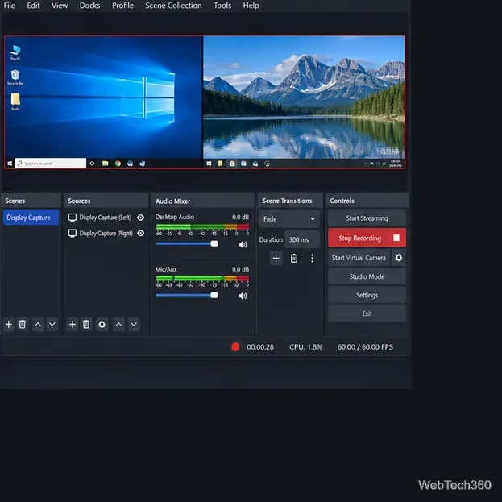The image size is (502, 502).
Task: Move source down with arrow
Action: [134, 324]
